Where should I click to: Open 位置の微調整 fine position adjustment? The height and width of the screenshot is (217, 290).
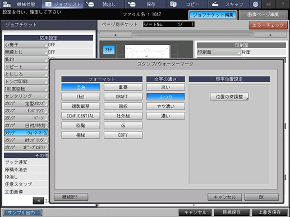coord(229,97)
